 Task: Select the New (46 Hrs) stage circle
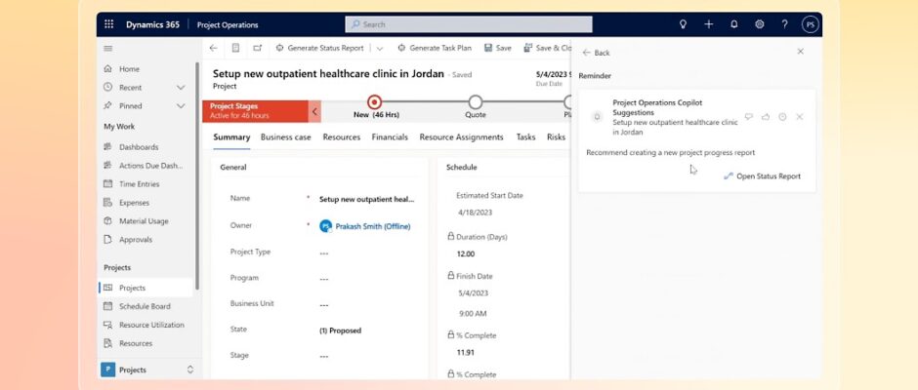pyautogui.click(x=375, y=102)
